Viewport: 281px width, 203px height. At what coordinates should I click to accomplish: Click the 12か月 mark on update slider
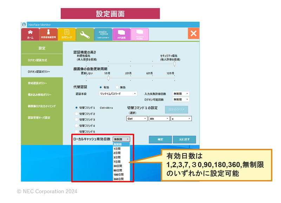pyautogui.click(x=170, y=73)
